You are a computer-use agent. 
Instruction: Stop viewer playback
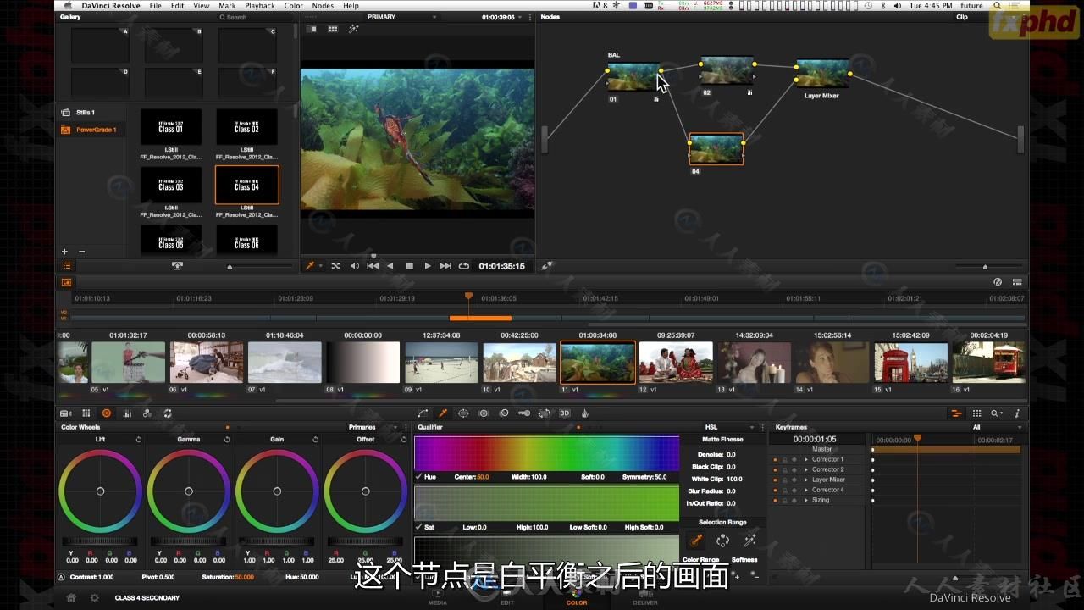[410, 266]
